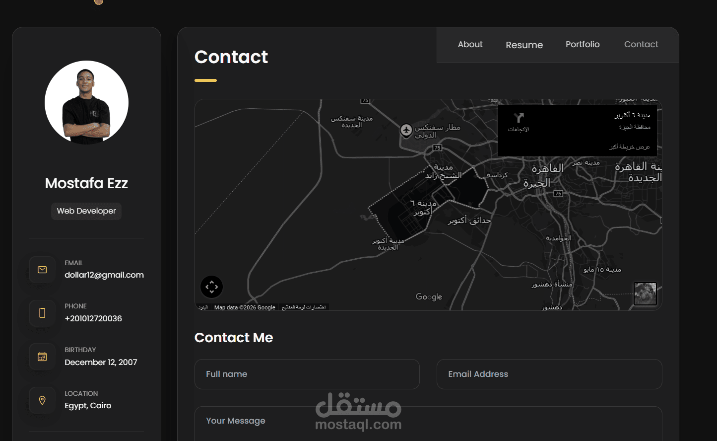Click the directions arrow icon on map
The image size is (717, 441).
(519, 118)
